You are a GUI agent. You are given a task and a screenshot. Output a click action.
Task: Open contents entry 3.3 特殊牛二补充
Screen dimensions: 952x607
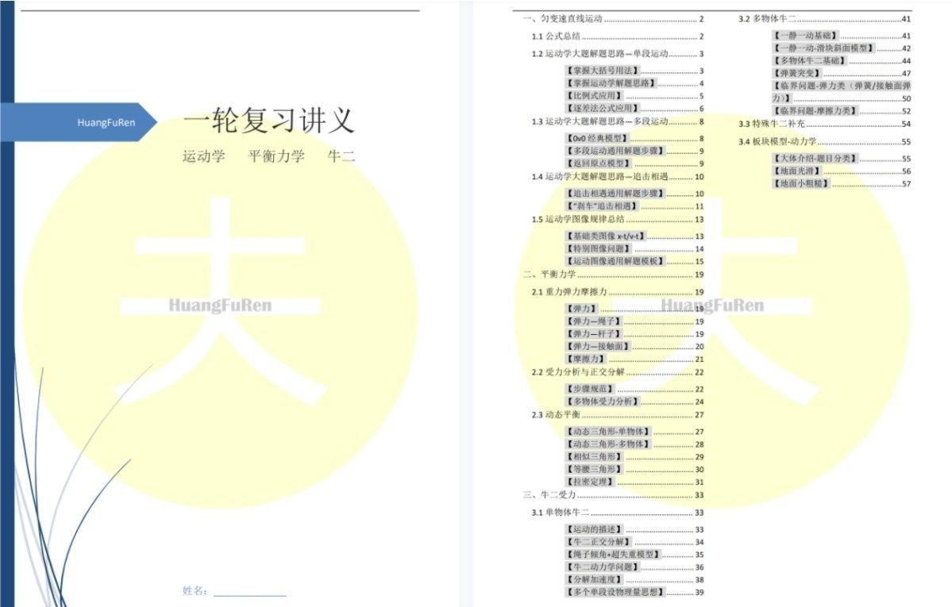[824, 124]
